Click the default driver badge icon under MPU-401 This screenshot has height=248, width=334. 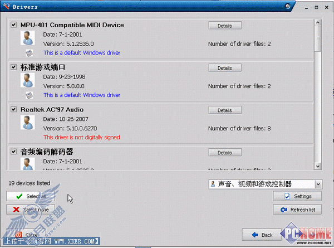(29, 53)
